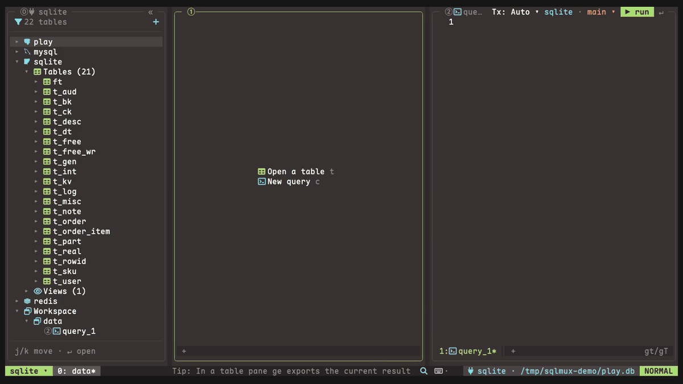Select the t_kv table
This screenshot has width=683, height=384.
63,181
